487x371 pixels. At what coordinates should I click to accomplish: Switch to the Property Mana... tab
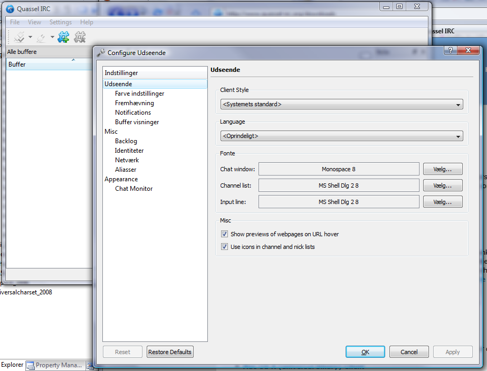[55, 365]
